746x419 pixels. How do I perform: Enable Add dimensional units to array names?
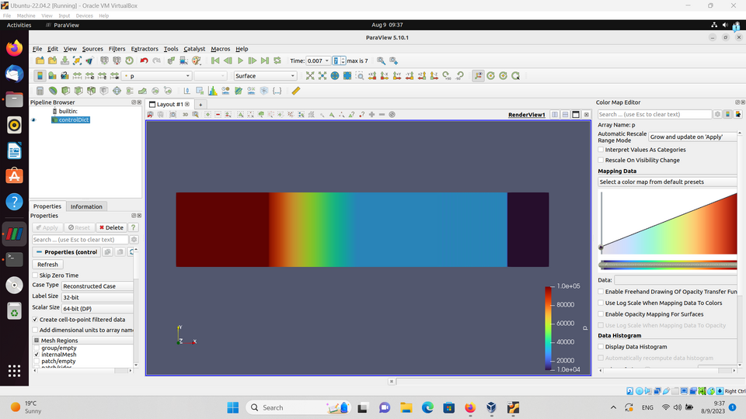click(35, 331)
